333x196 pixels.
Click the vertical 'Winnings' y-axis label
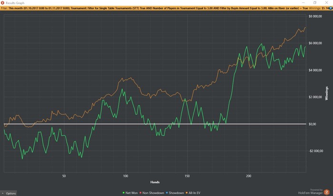coord(327,93)
